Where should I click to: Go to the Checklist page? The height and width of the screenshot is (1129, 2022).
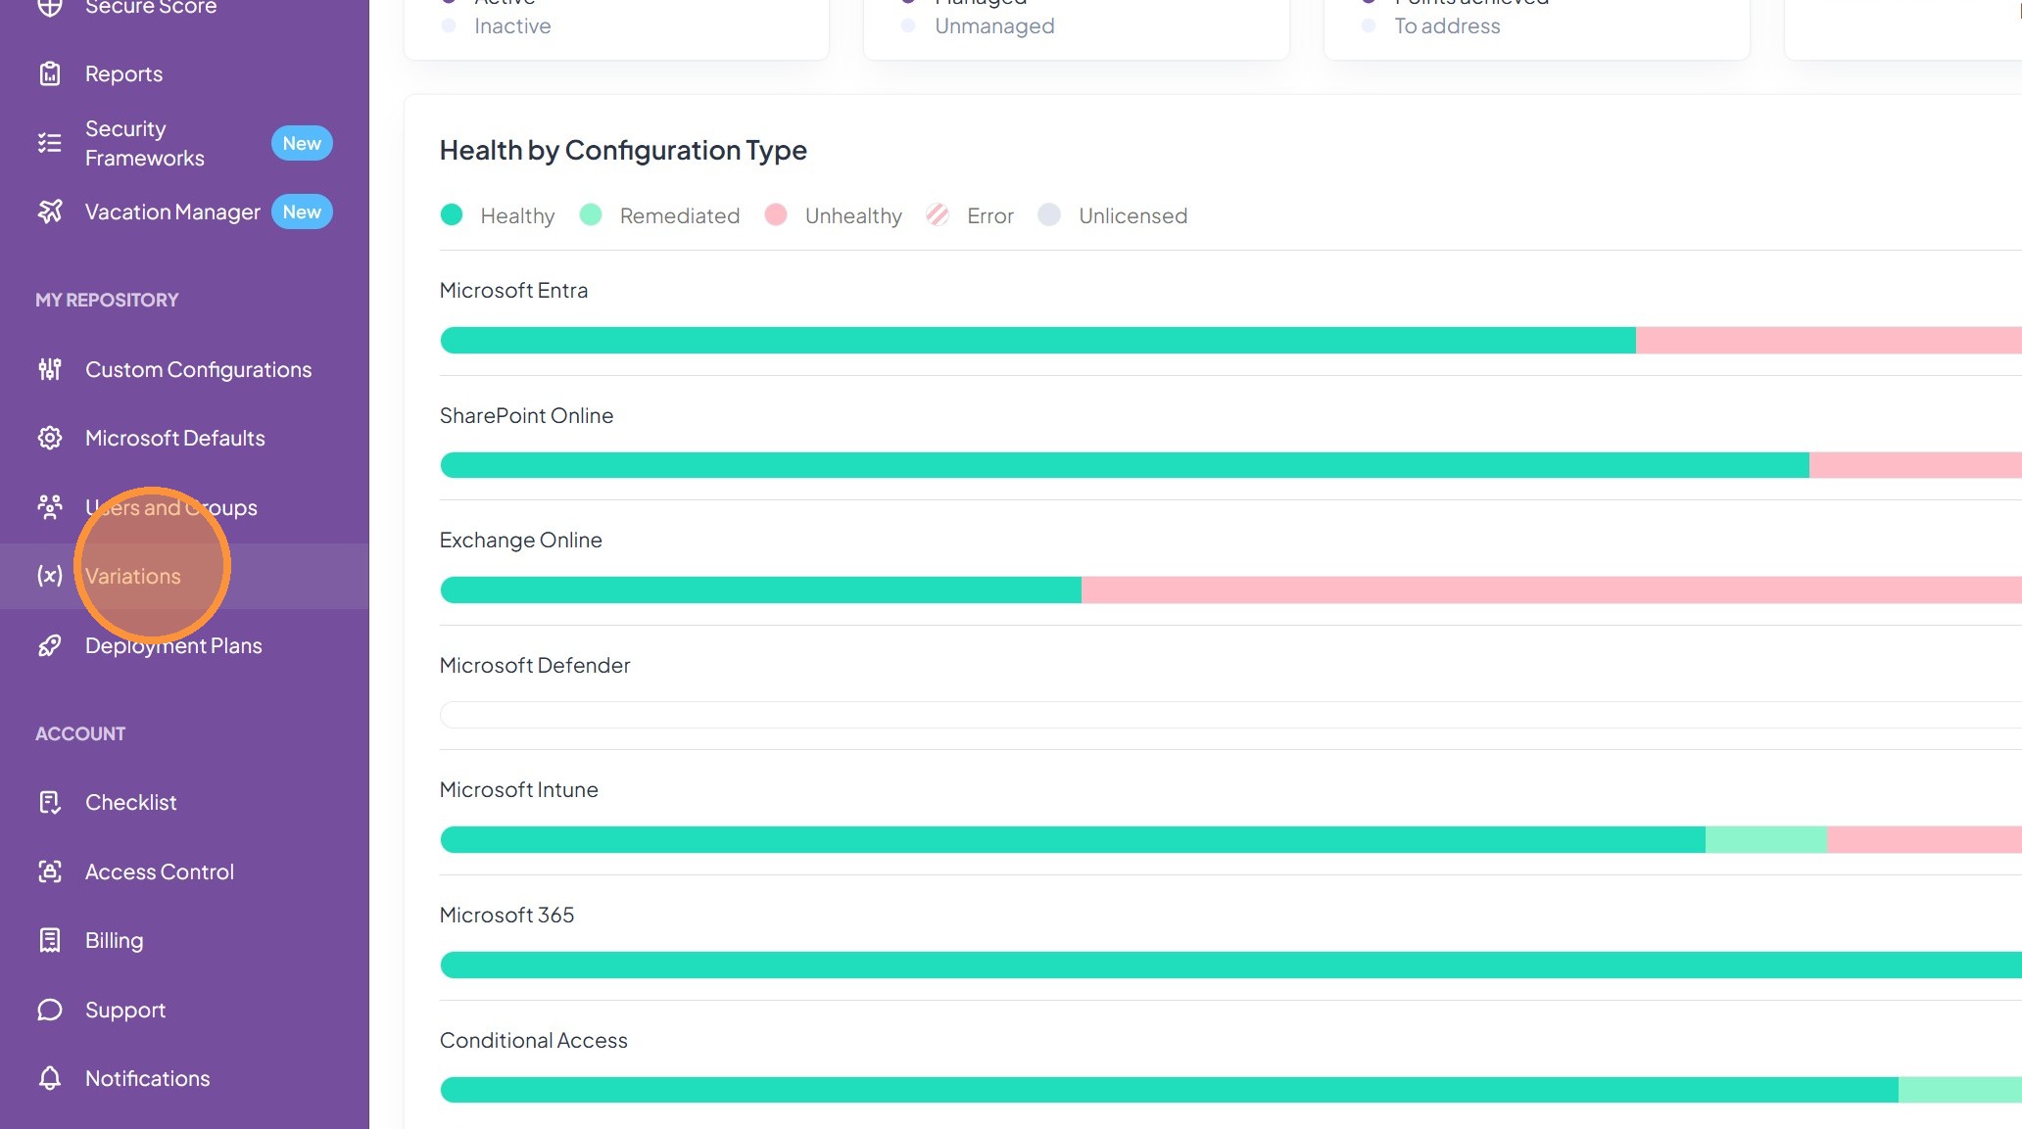(131, 802)
